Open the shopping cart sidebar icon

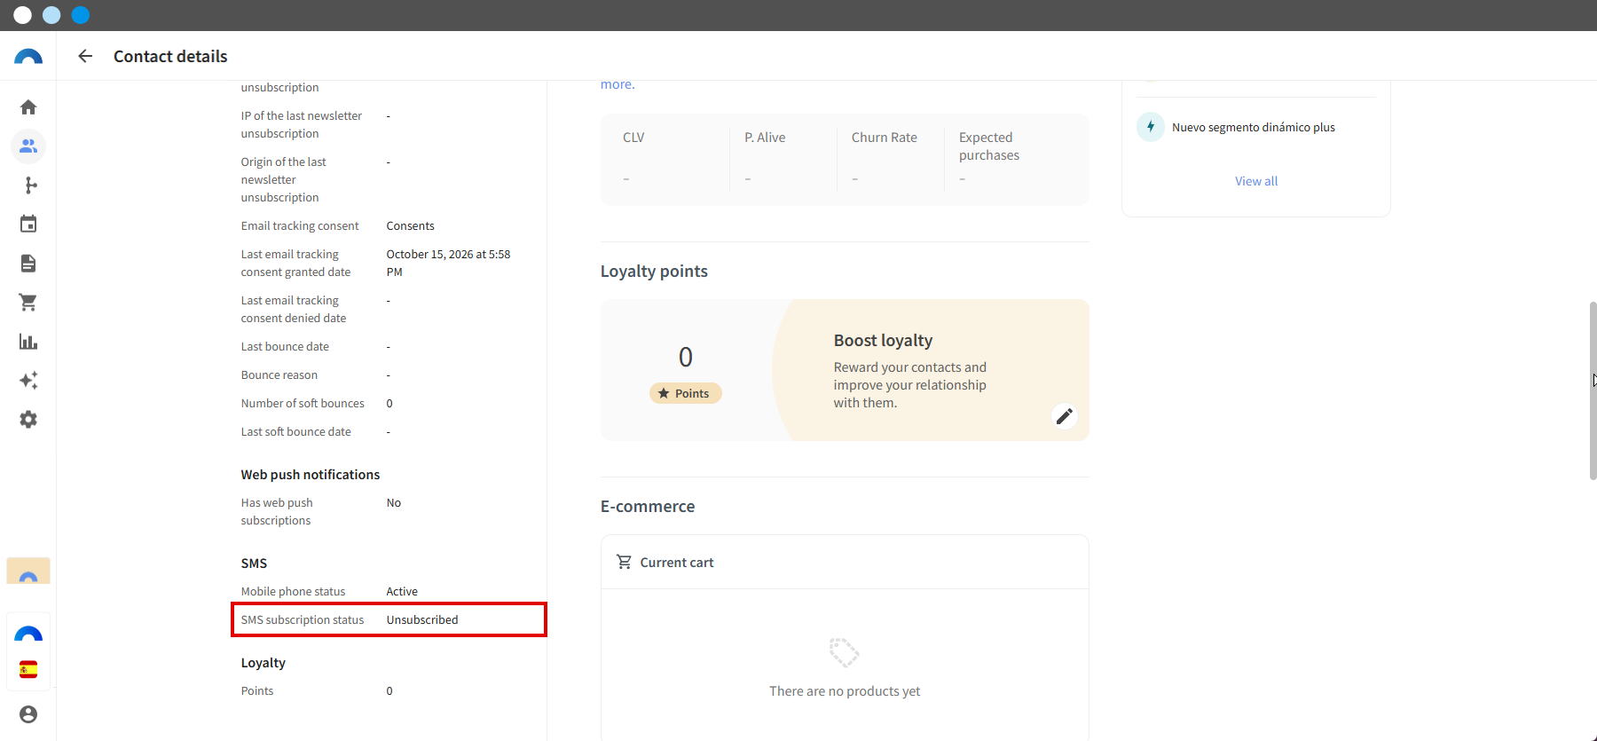(28, 303)
